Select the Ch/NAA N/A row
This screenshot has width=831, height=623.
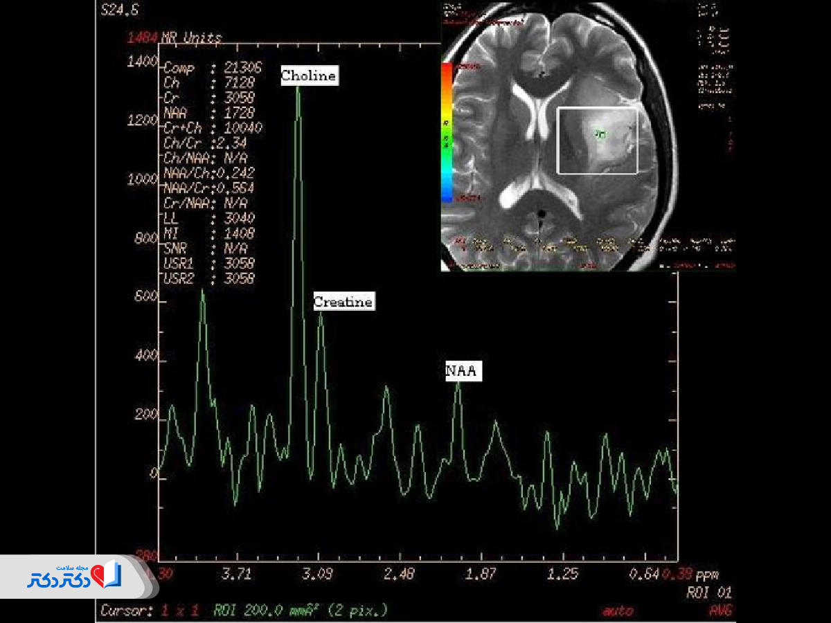(205, 158)
